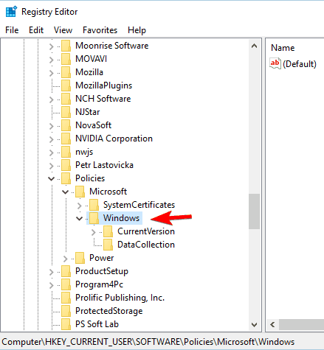This screenshot has height=350, width=324.
Task: Expand the NVIDIA Corporation key
Action: (51, 139)
